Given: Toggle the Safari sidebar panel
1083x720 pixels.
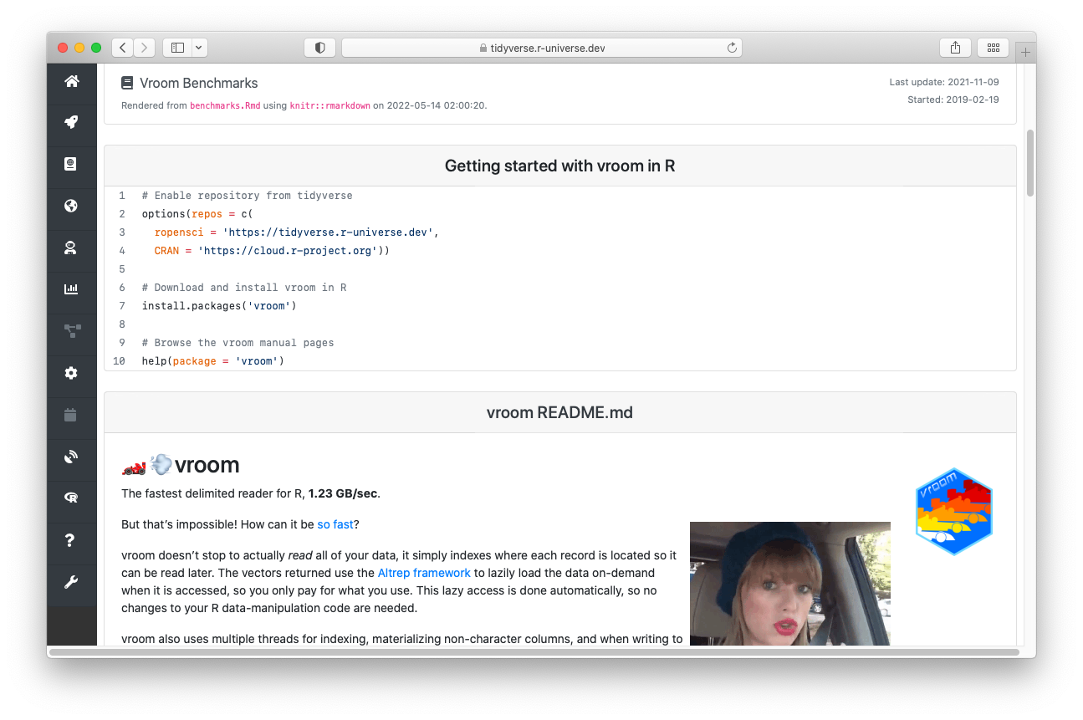Looking at the screenshot, I should coord(177,48).
